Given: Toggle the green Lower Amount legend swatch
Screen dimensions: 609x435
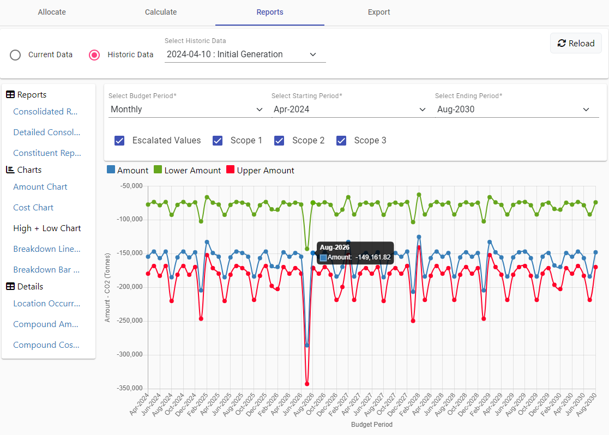Looking at the screenshot, I should click(x=158, y=170).
